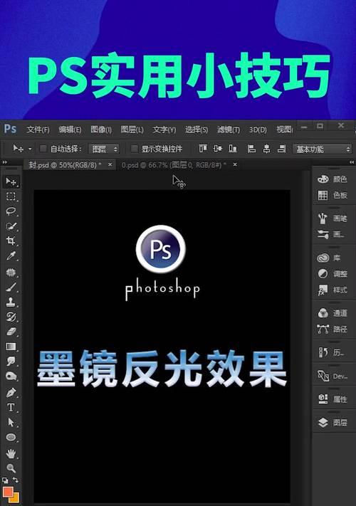
Task: Select the Crop tool
Action: pos(11,241)
